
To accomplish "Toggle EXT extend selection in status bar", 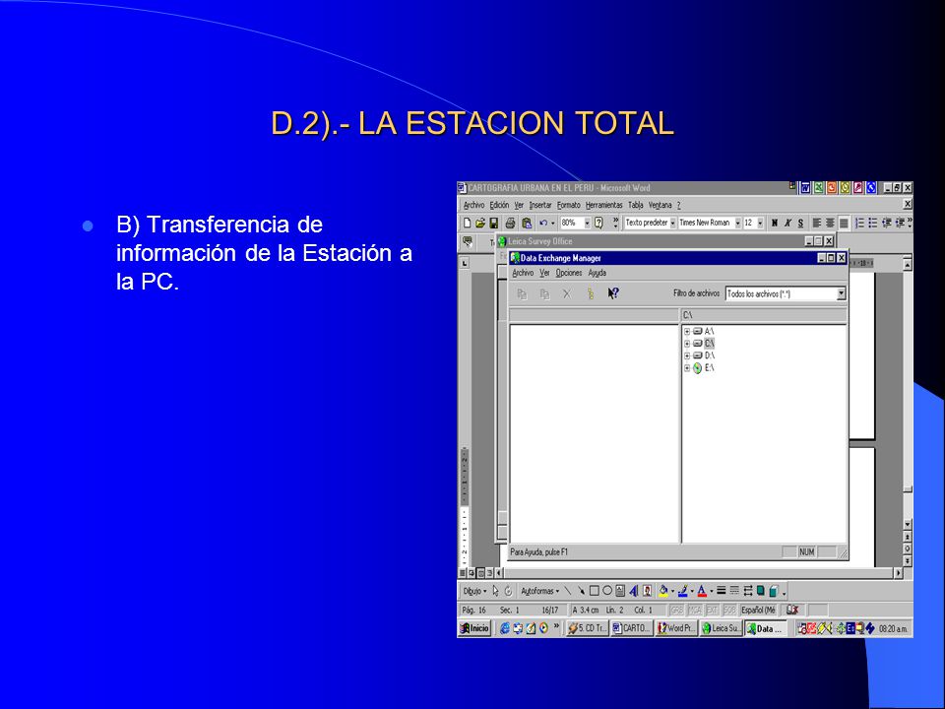I will pyautogui.click(x=712, y=611).
